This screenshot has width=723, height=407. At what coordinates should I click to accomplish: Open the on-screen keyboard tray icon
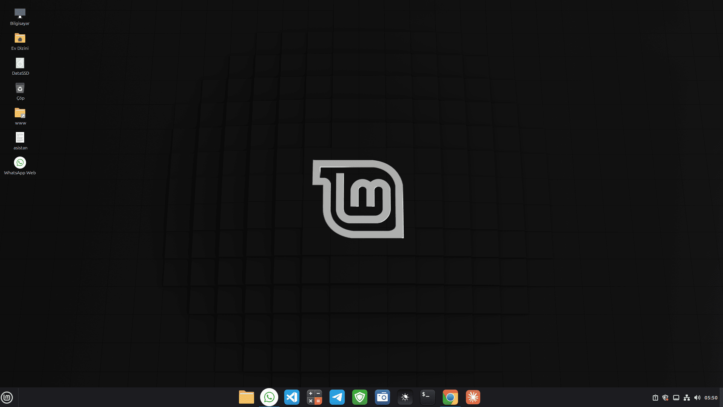coord(676,398)
